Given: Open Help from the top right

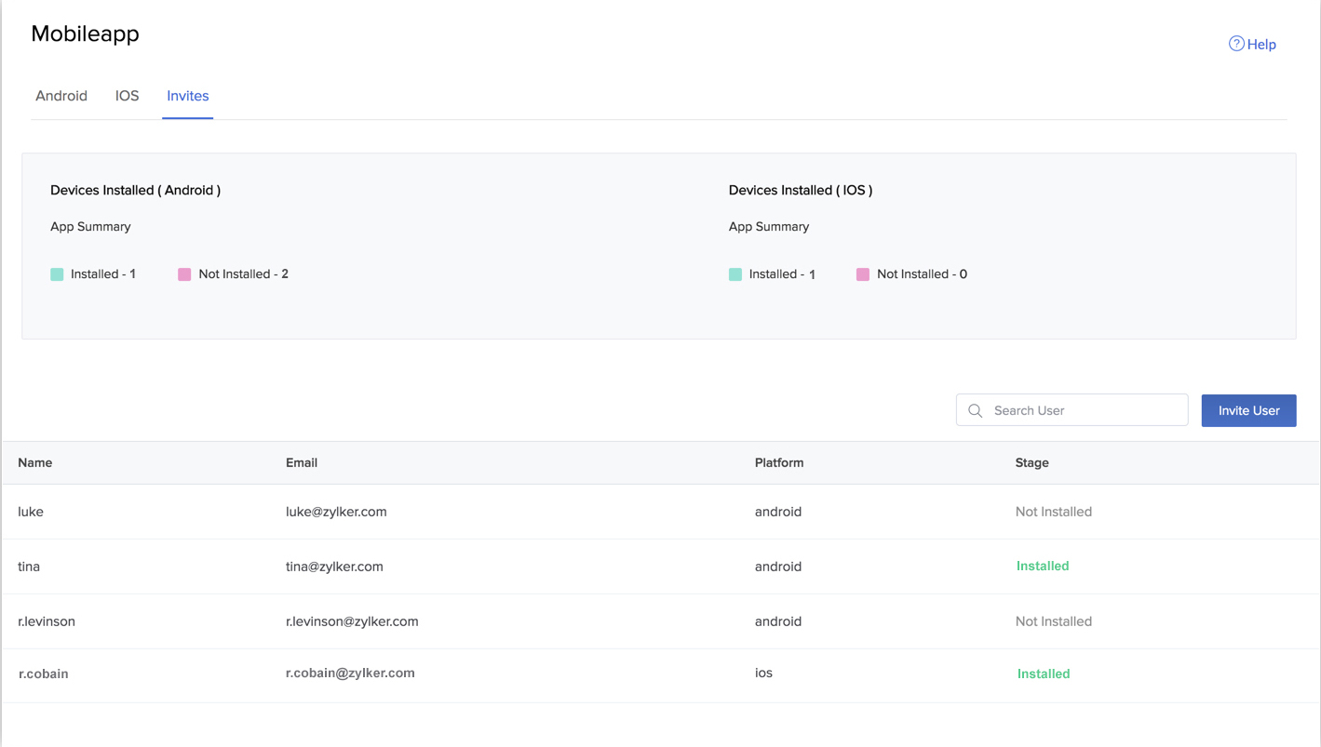Looking at the screenshot, I should click(1261, 44).
